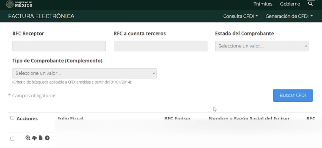Image resolution: width=322 pixels, height=148 pixels.
Task: Focus the RFC Receptor input field
Action: (59, 46)
